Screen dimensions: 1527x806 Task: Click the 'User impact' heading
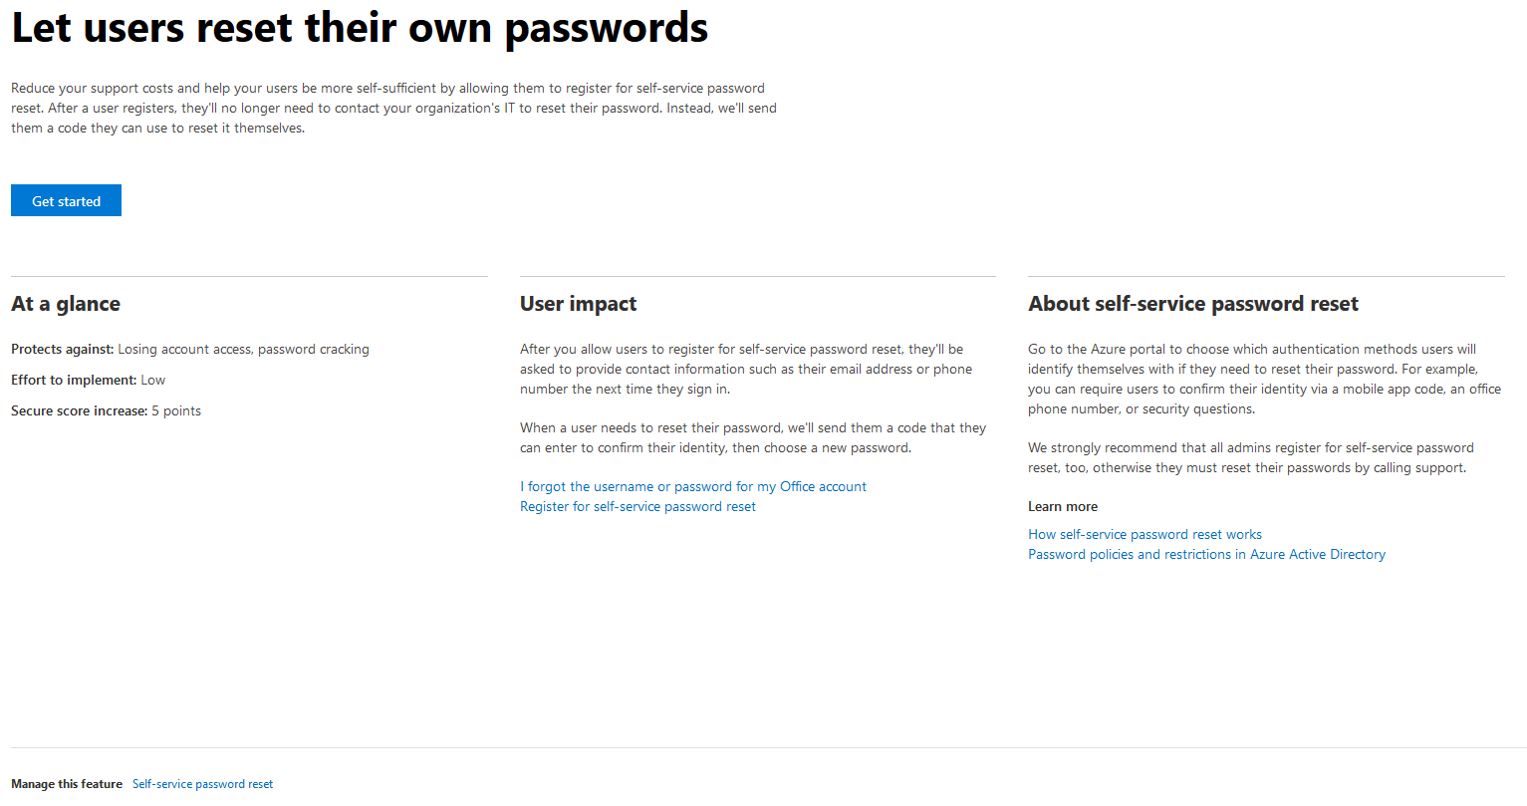[578, 304]
